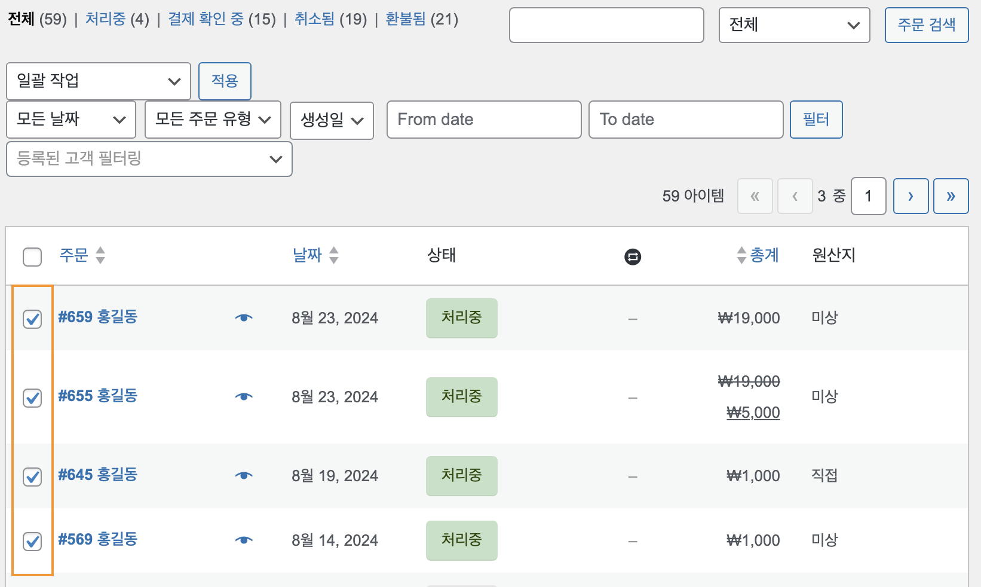Show 처리중 (4) orders filter
This screenshot has width=981, height=587.
point(117,19)
